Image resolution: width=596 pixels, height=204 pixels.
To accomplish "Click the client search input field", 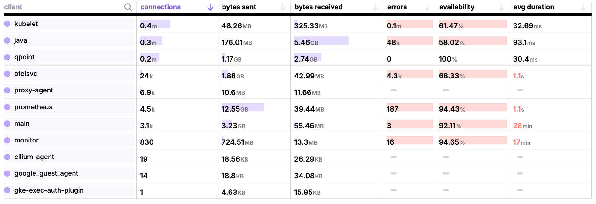I will pos(64,7).
